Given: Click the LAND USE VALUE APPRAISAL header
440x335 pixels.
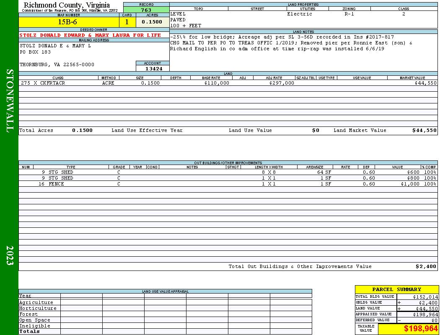Looking at the screenshot, I should tap(165, 291).
